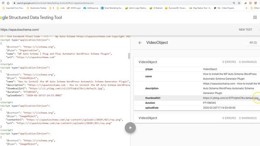Image resolution: width=260 pixels, height=146 pixels.
Task: Open the second red circular extension icon
Action: click(256, 3)
